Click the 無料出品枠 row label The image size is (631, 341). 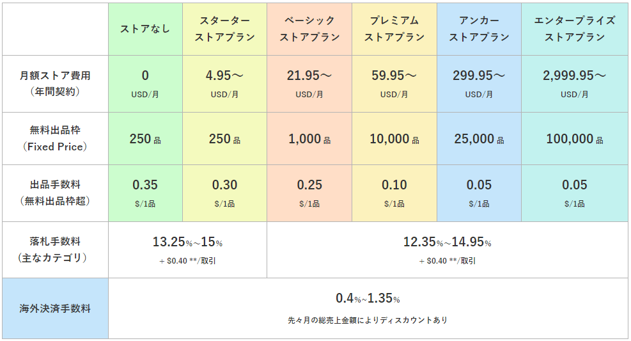(55, 138)
